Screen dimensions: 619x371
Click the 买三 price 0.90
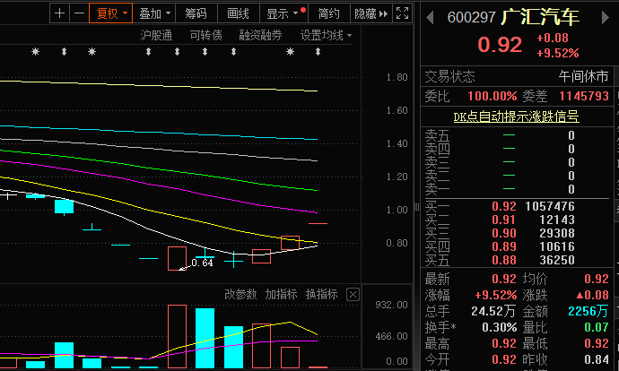pos(504,233)
